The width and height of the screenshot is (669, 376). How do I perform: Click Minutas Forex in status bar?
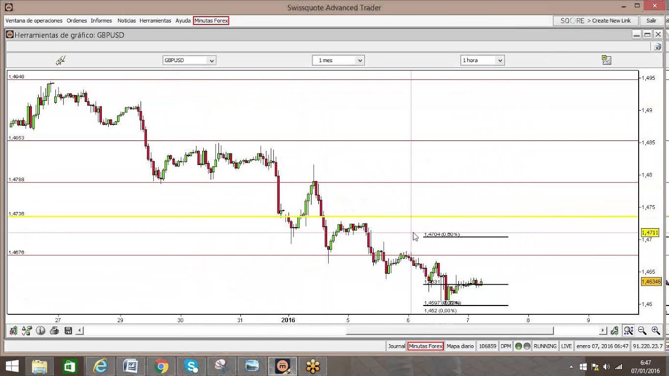[x=425, y=346]
